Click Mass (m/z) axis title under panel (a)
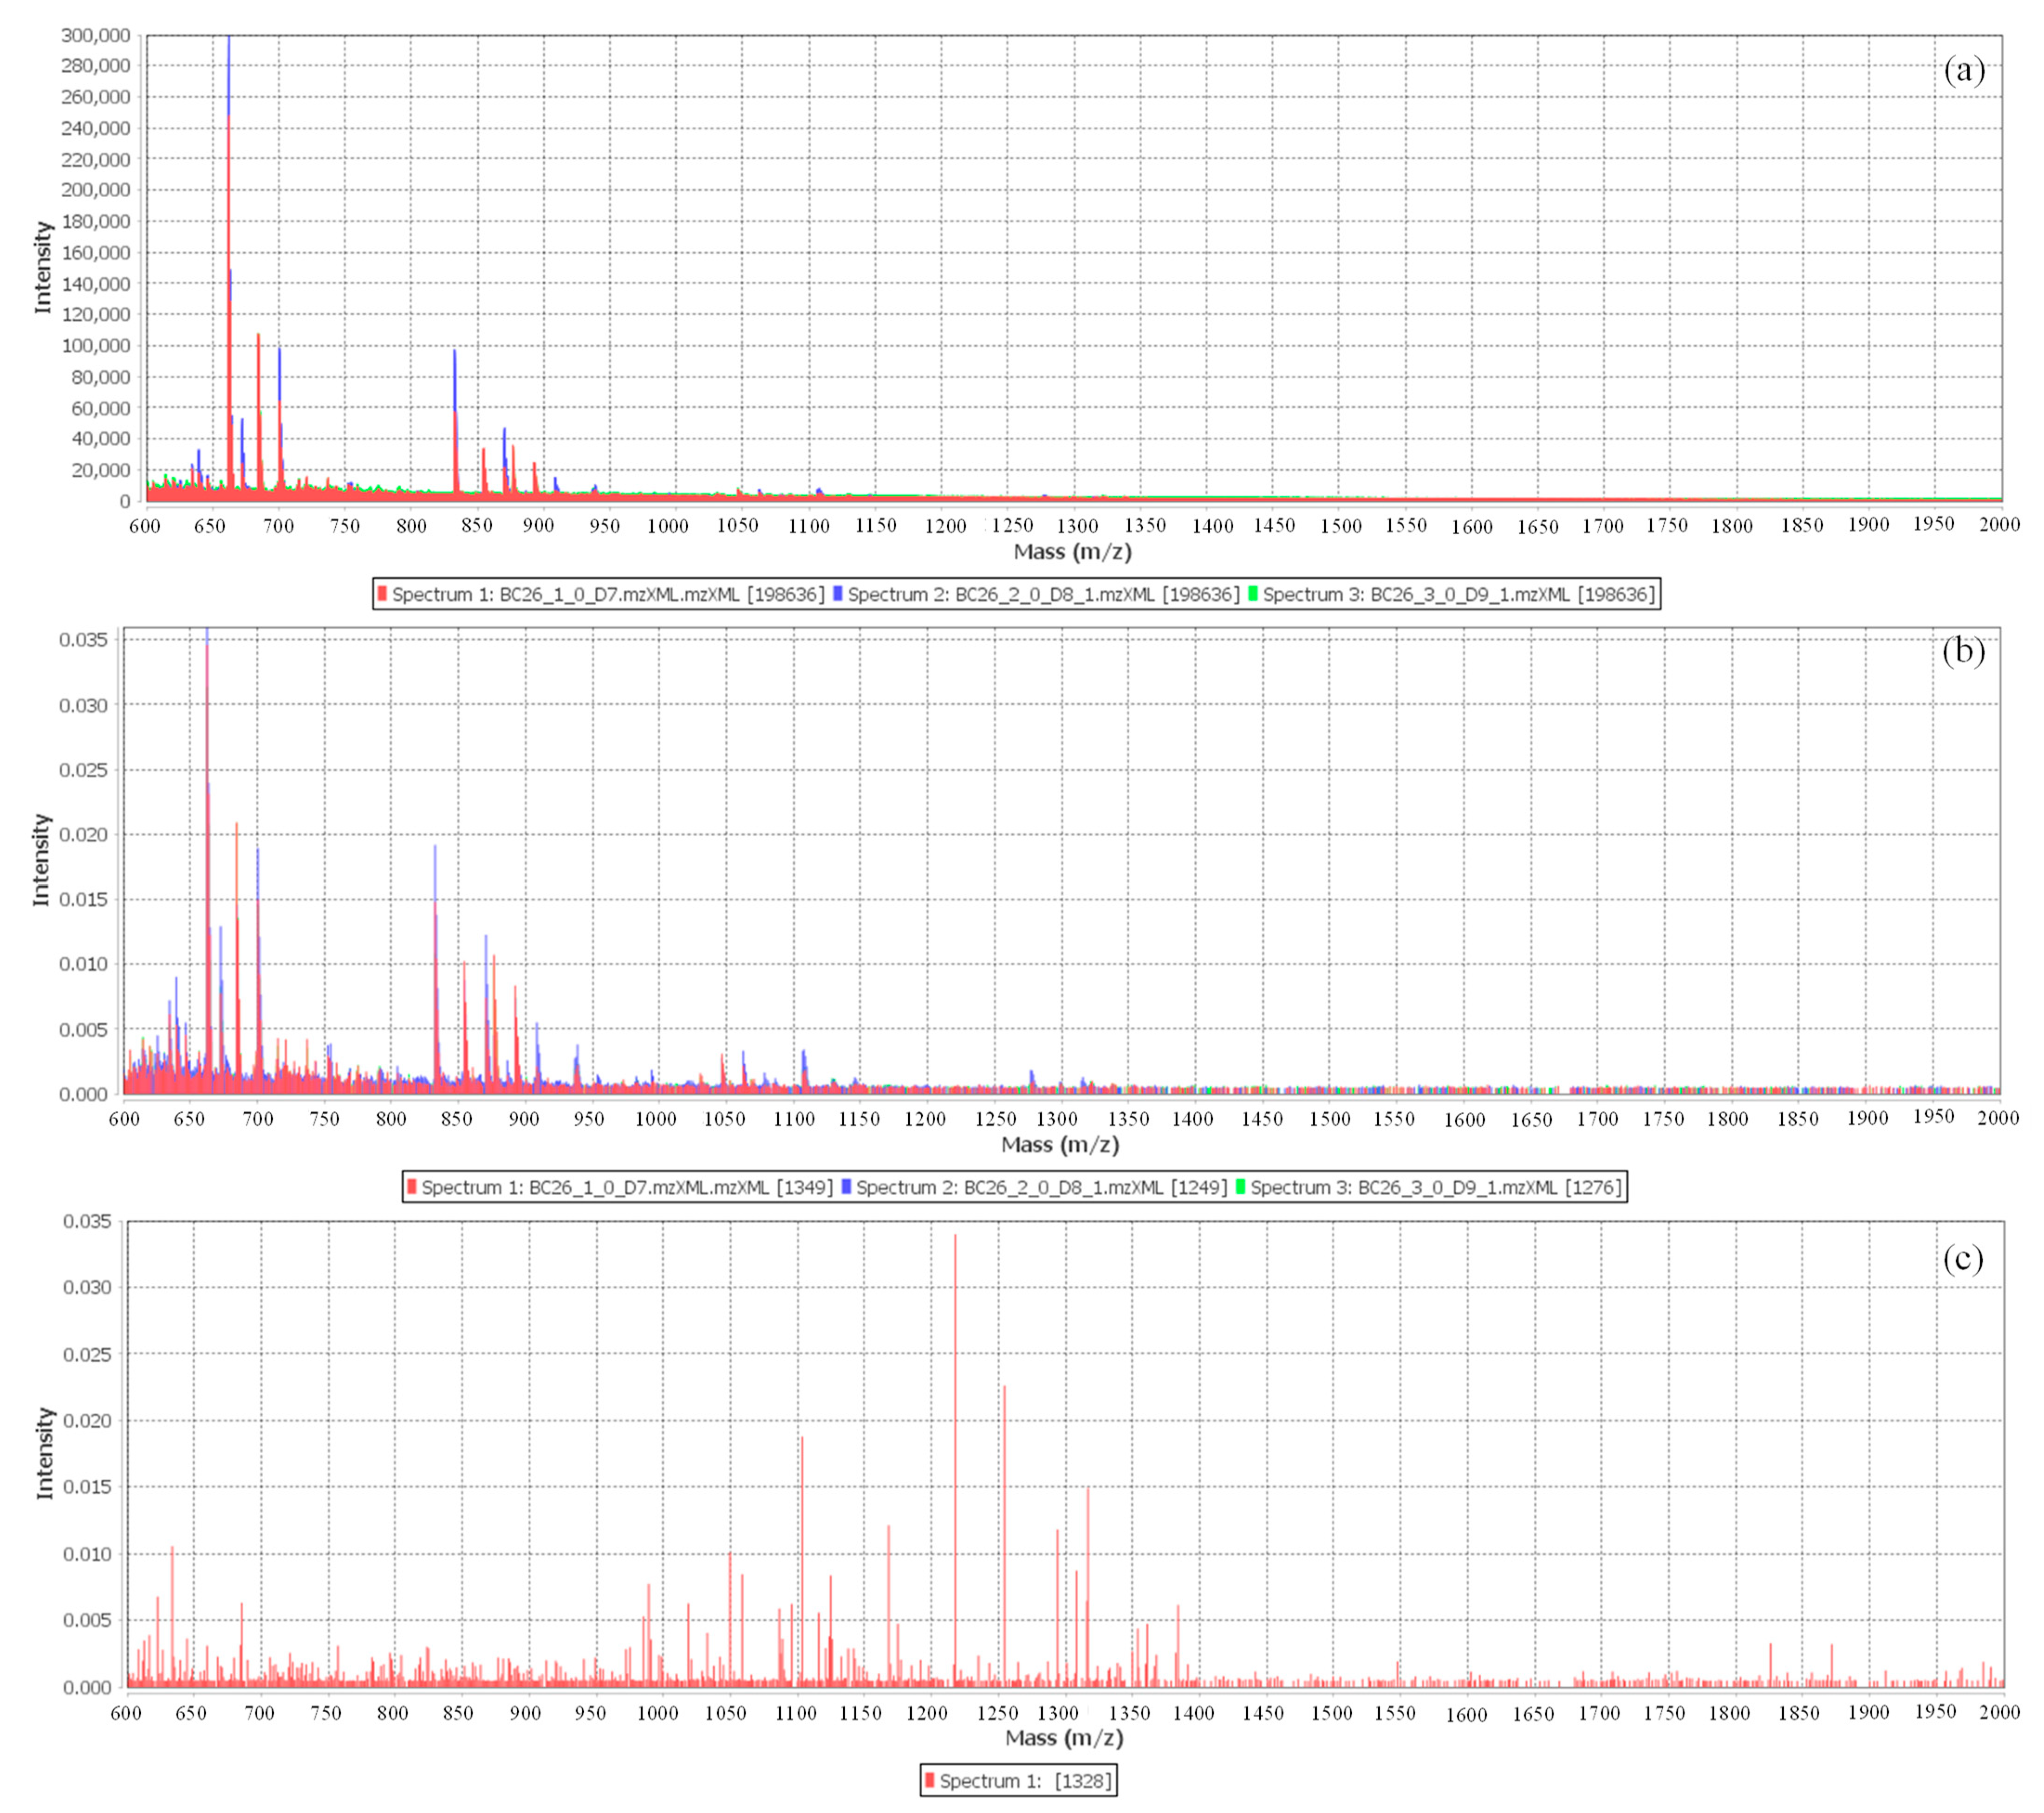Viewport: 2044px width, 1813px height. click(1072, 552)
